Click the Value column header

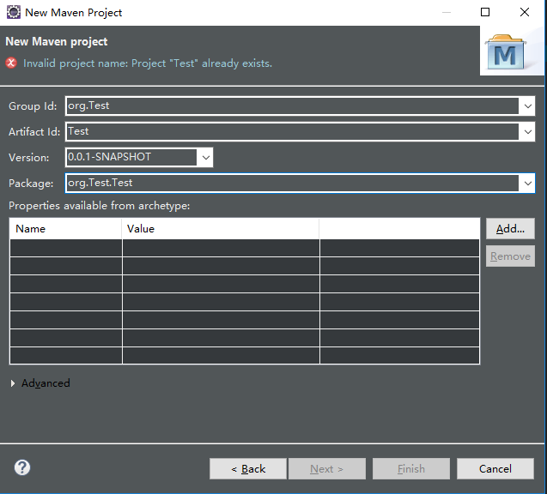pos(221,229)
